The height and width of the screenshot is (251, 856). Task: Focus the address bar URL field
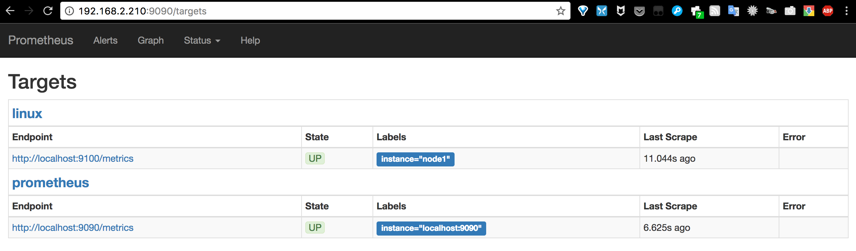(x=303, y=11)
